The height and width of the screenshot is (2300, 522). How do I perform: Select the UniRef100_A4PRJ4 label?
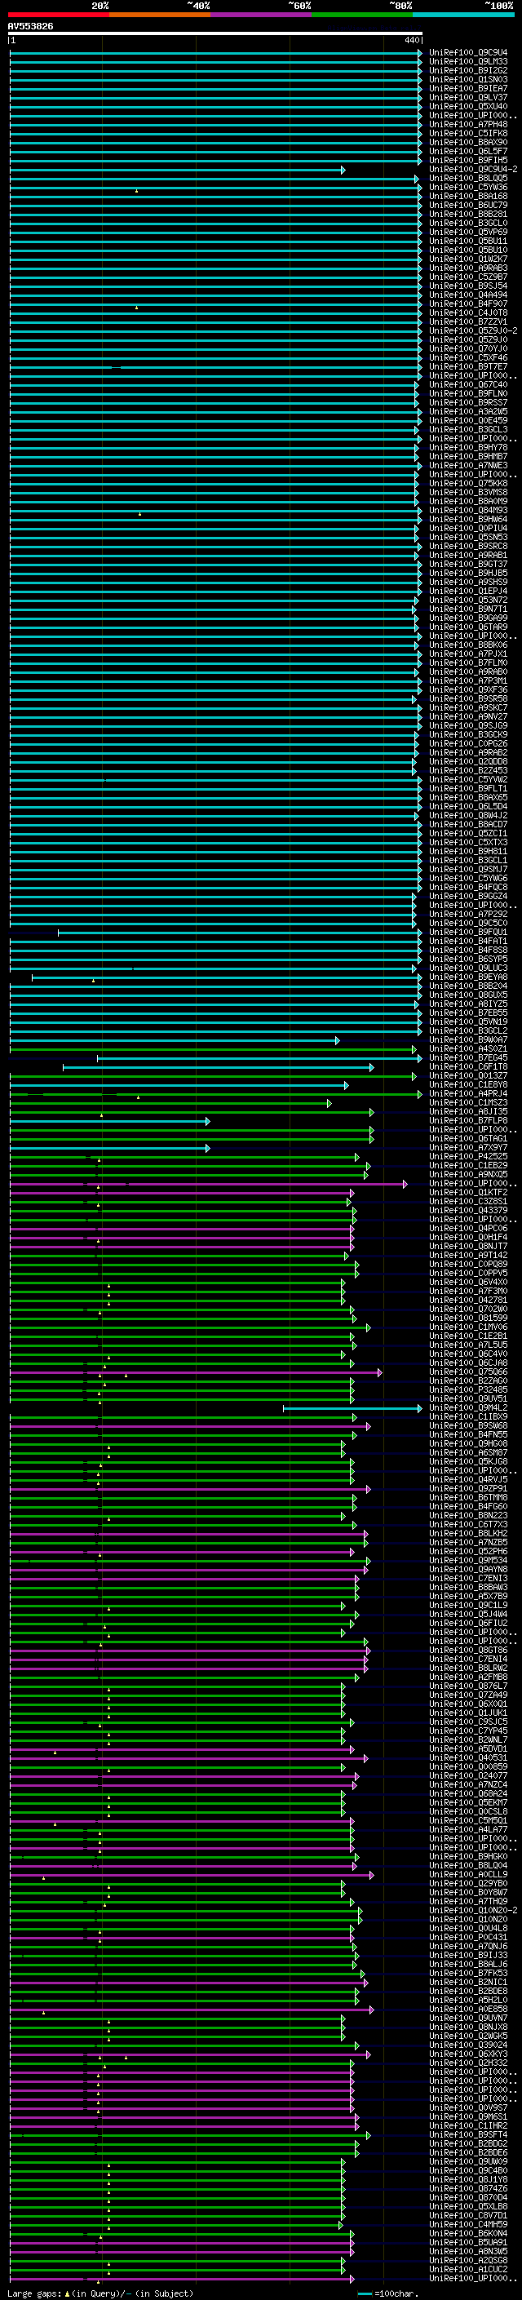(x=468, y=1094)
